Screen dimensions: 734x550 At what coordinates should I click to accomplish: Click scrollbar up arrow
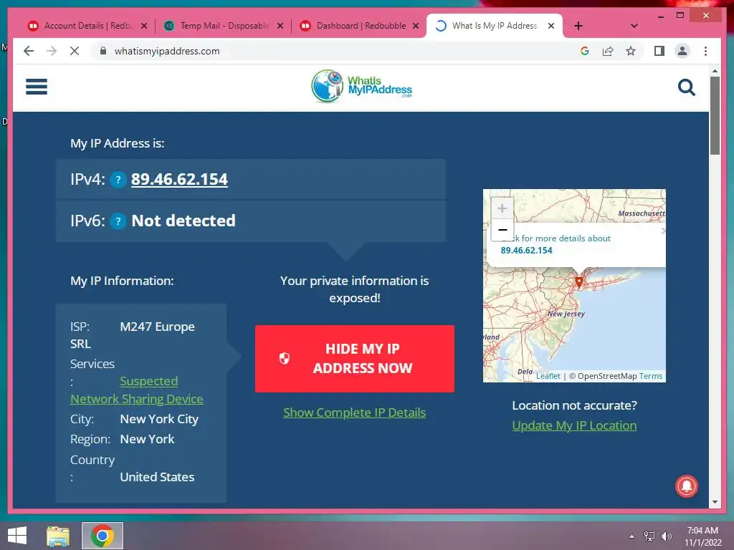click(x=715, y=71)
